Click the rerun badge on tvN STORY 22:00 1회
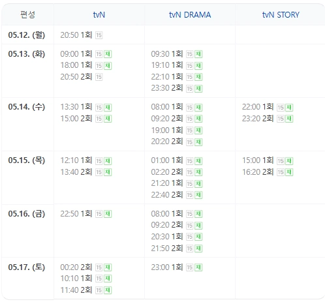The width and height of the screenshot is (325, 302). click(x=289, y=108)
